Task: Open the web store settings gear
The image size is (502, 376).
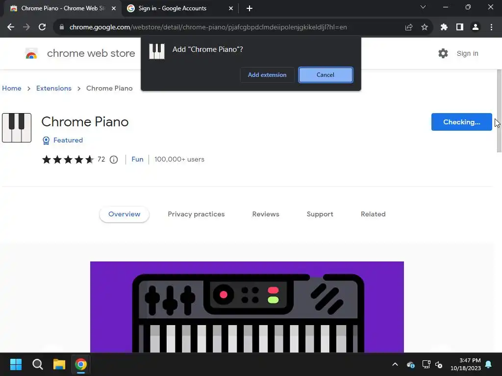Action: (x=443, y=53)
